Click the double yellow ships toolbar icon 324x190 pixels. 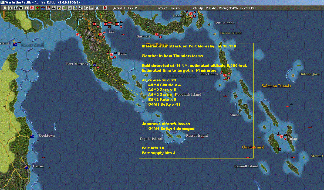(59, 8)
